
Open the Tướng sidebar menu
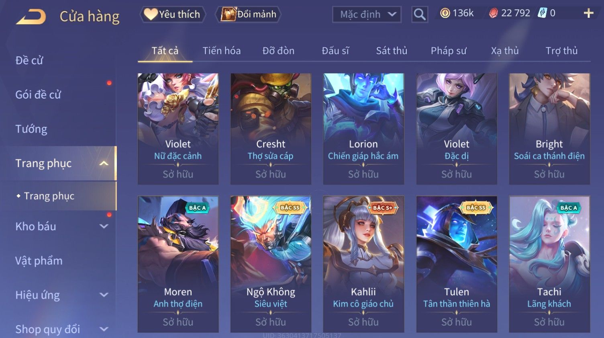point(31,129)
